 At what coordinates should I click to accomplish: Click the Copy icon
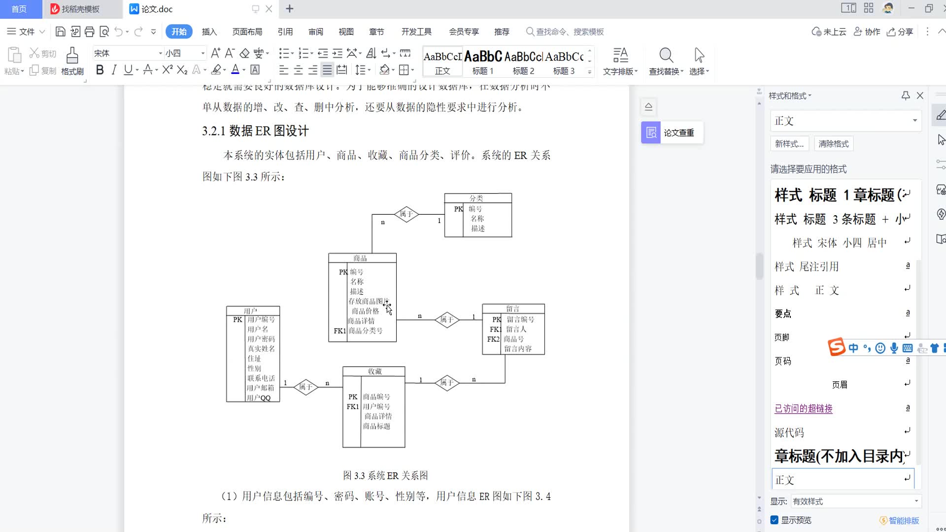(34, 70)
